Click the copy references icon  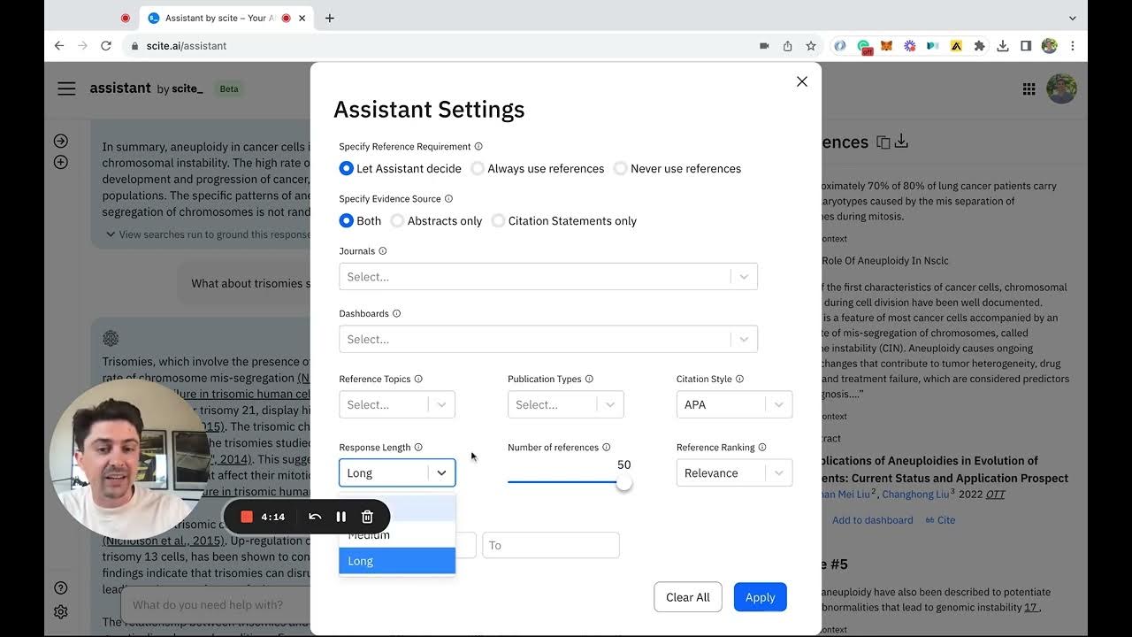[x=883, y=142]
